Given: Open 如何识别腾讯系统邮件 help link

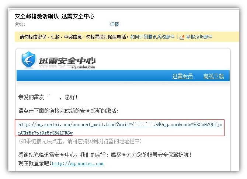Looking at the screenshot, I should click(x=152, y=37).
